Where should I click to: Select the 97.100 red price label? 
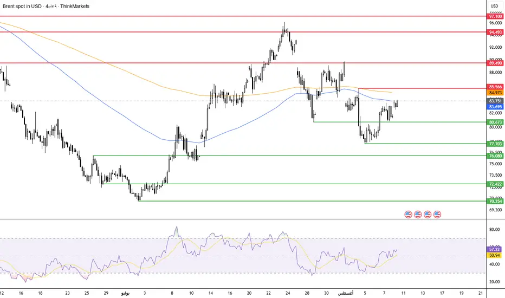[x=495, y=16]
